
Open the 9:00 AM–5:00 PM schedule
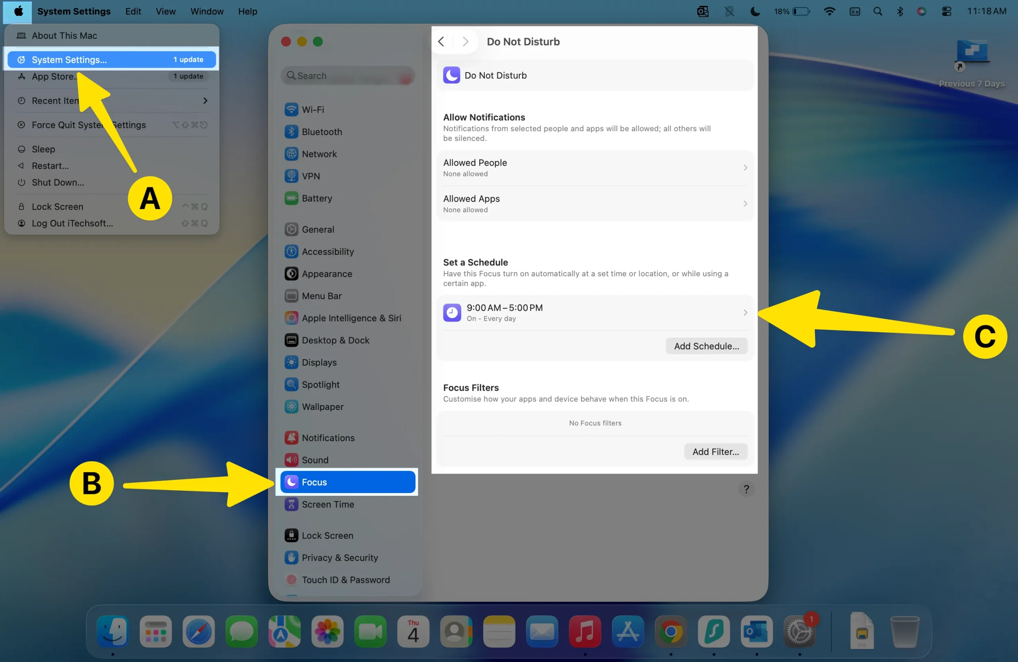click(x=594, y=313)
